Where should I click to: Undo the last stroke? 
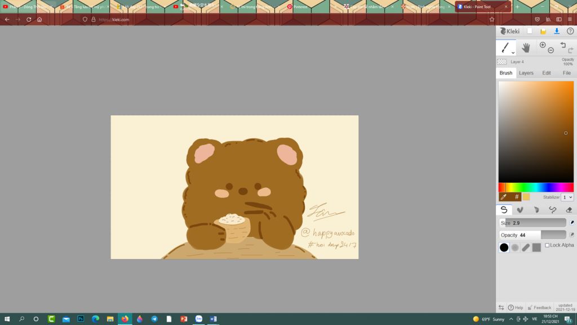point(563,45)
